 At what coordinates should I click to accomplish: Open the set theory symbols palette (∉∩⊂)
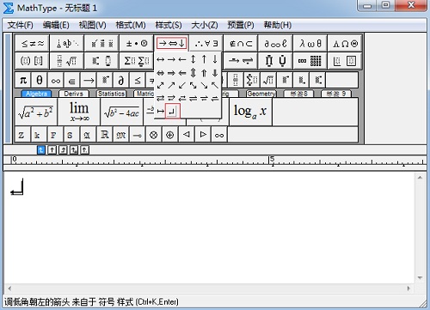pos(241,44)
